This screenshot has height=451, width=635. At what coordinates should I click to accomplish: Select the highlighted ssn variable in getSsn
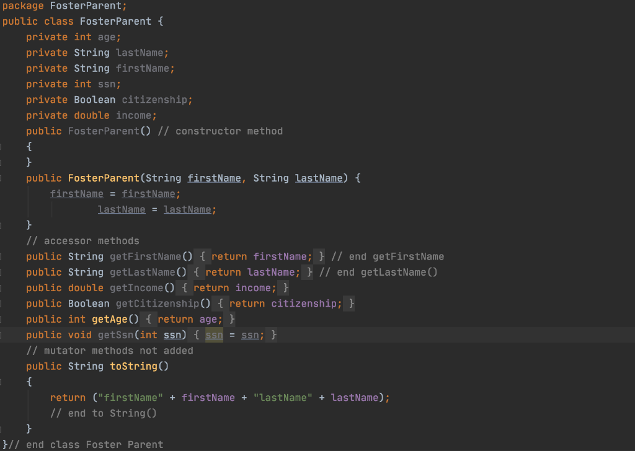click(x=214, y=335)
